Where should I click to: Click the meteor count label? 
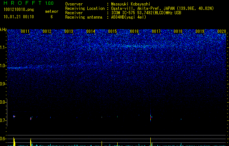52,11
